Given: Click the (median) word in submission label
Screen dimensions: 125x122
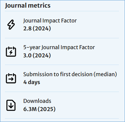Looking at the screenshot, I should click(x=105, y=74).
